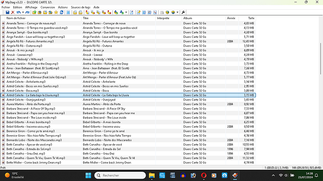Expand the Actions quick dropdown arrow

click(x=126, y=12)
